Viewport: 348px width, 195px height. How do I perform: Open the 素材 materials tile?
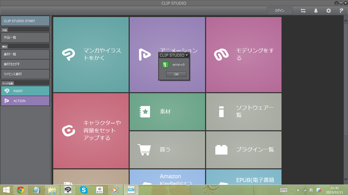coord(167,112)
